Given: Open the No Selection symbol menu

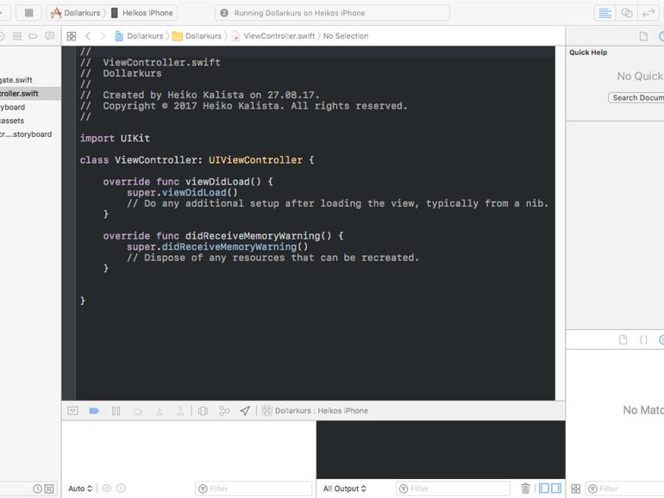Looking at the screenshot, I should 346,36.
